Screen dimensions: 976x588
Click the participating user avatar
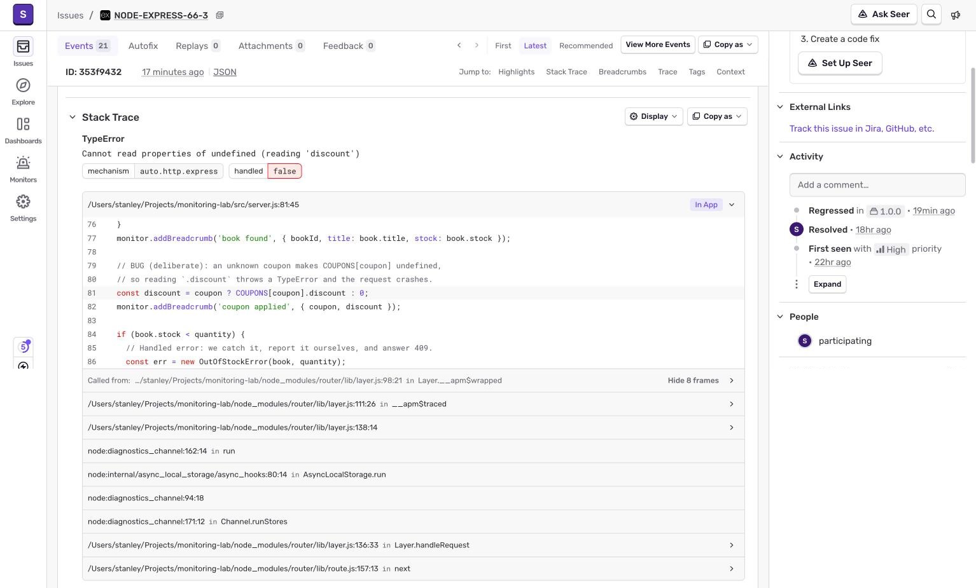[804, 341]
